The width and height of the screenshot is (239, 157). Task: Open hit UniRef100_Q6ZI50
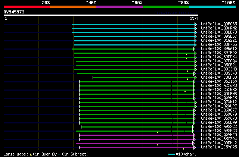tap(219, 82)
